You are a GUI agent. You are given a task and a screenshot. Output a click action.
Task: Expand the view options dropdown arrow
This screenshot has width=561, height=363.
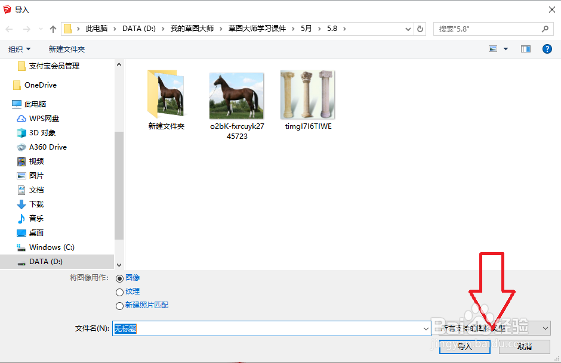pyautogui.click(x=504, y=49)
